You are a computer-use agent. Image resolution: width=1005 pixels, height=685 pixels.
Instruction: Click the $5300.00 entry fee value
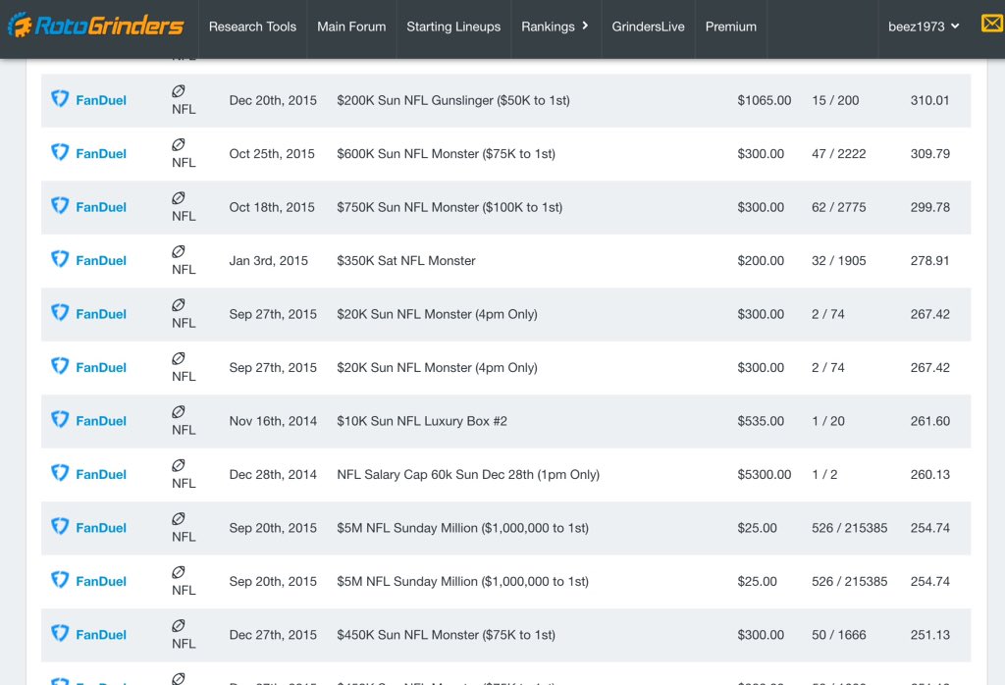coord(764,475)
